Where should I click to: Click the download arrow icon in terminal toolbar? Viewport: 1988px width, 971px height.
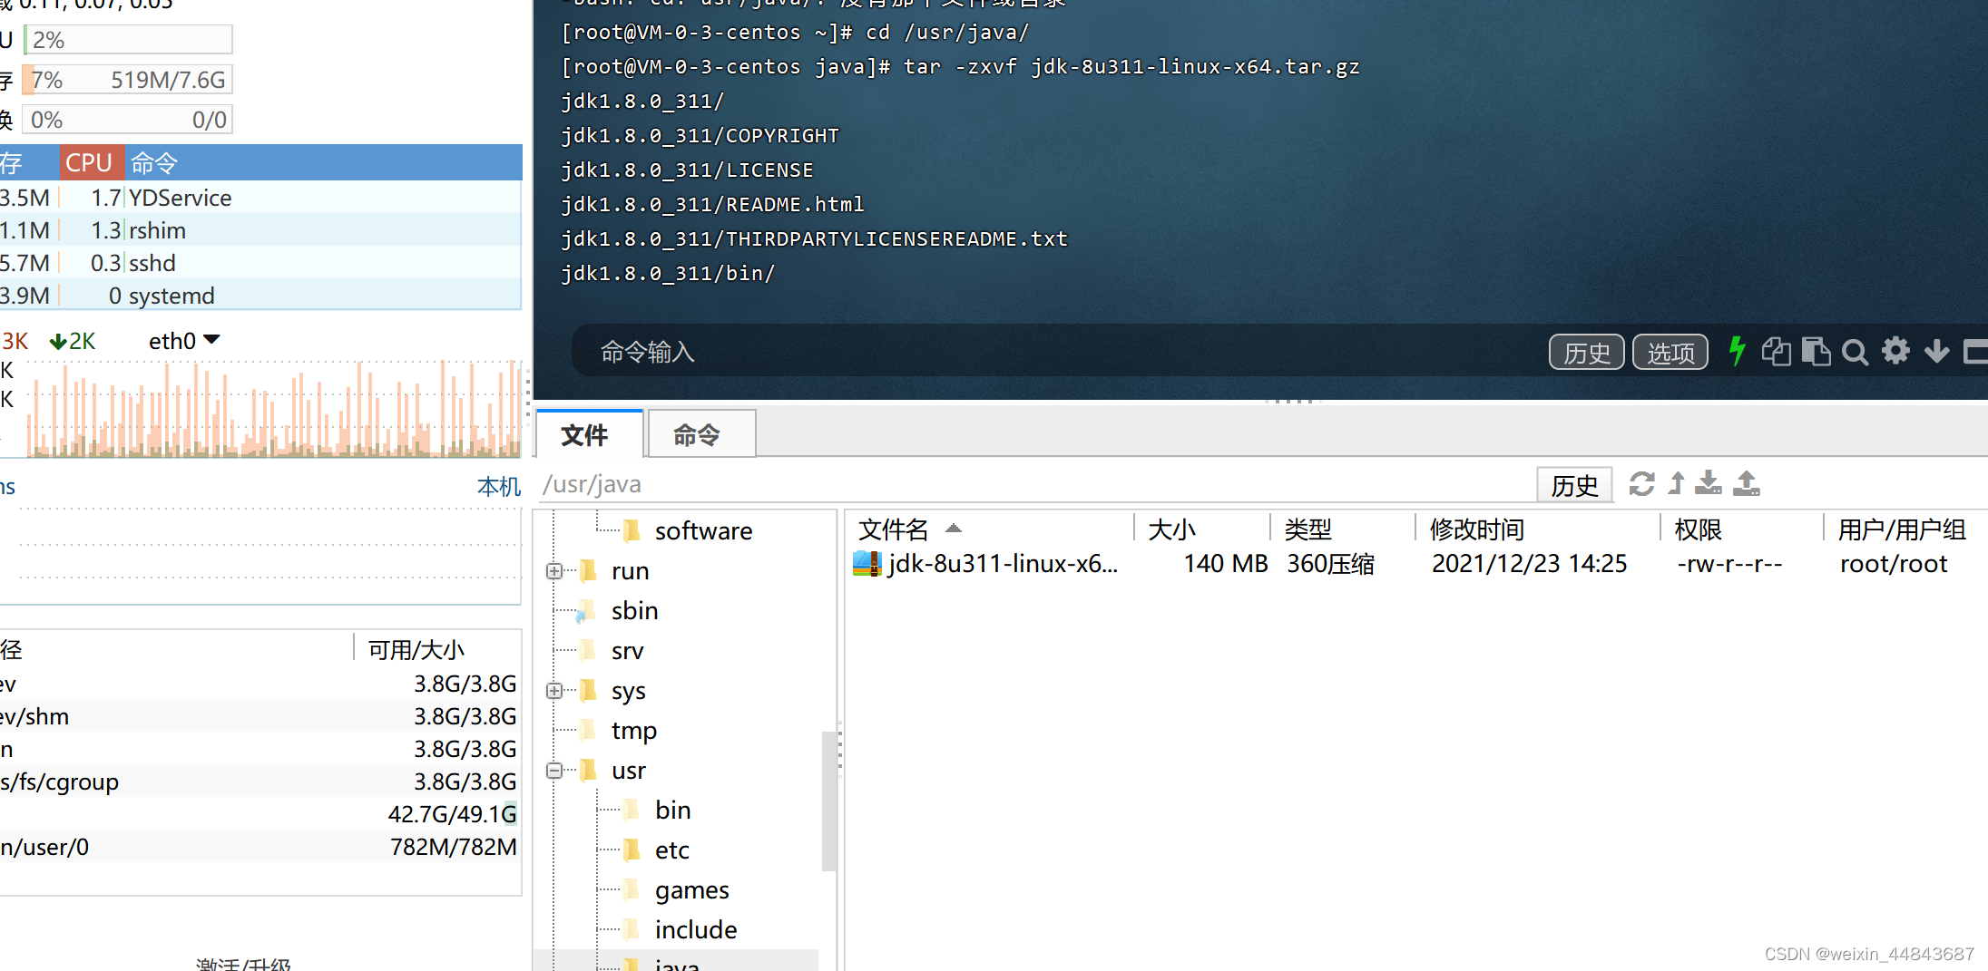pyautogui.click(x=1936, y=352)
